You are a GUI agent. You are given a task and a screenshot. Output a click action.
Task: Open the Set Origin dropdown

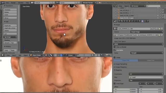[x=10, y=37]
